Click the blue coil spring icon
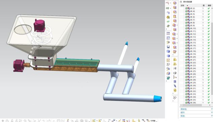Image resolution: width=213 pixels, height=122 pixels. (x=175, y=86)
